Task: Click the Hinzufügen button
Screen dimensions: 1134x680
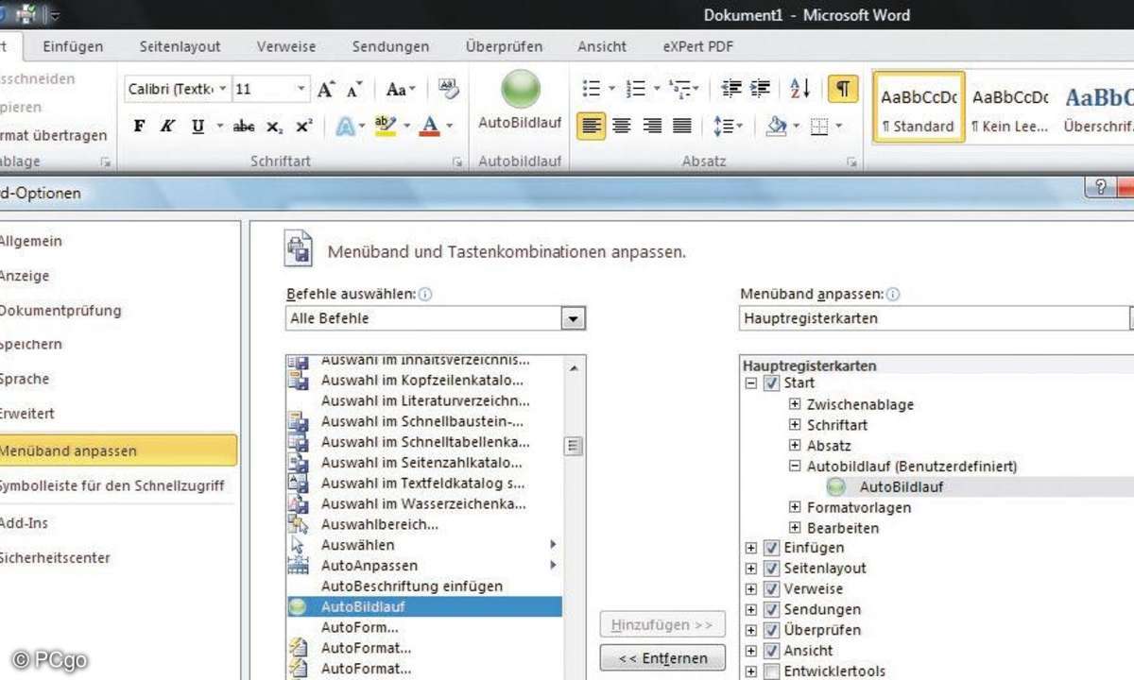Action: click(661, 625)
